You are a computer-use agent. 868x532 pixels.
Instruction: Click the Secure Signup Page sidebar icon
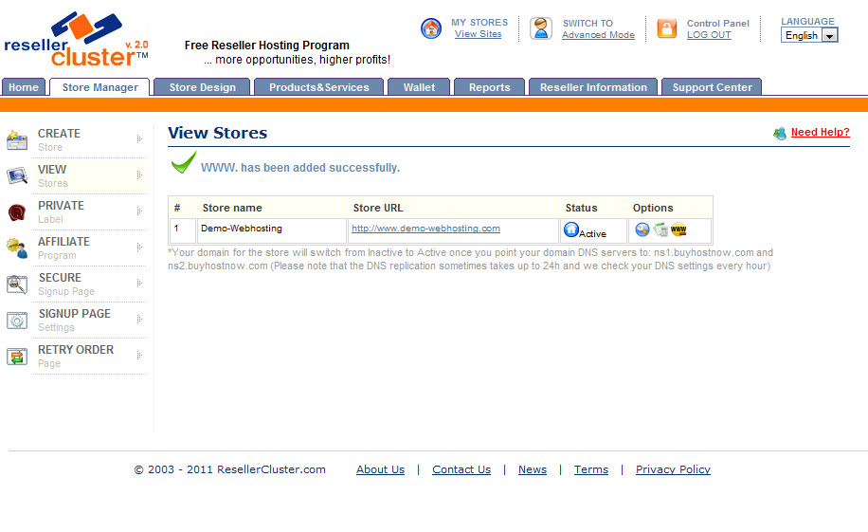click(x=17, y=284)
